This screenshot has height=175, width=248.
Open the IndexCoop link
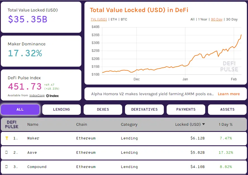[x=37, y=95]
